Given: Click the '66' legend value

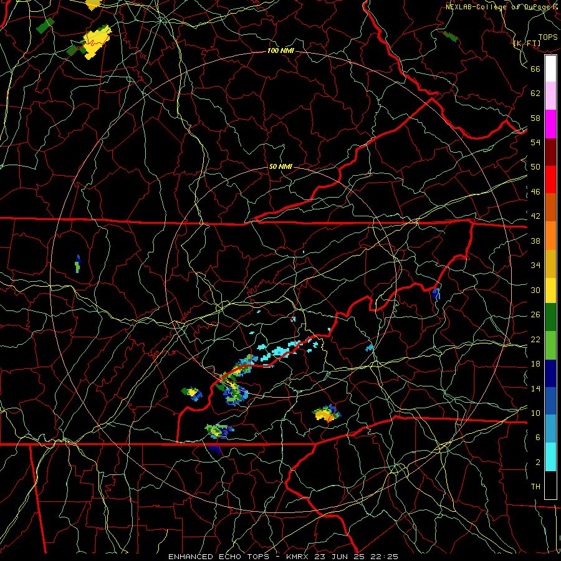Looking at the screenshot, I should click(x=535, y=69).
